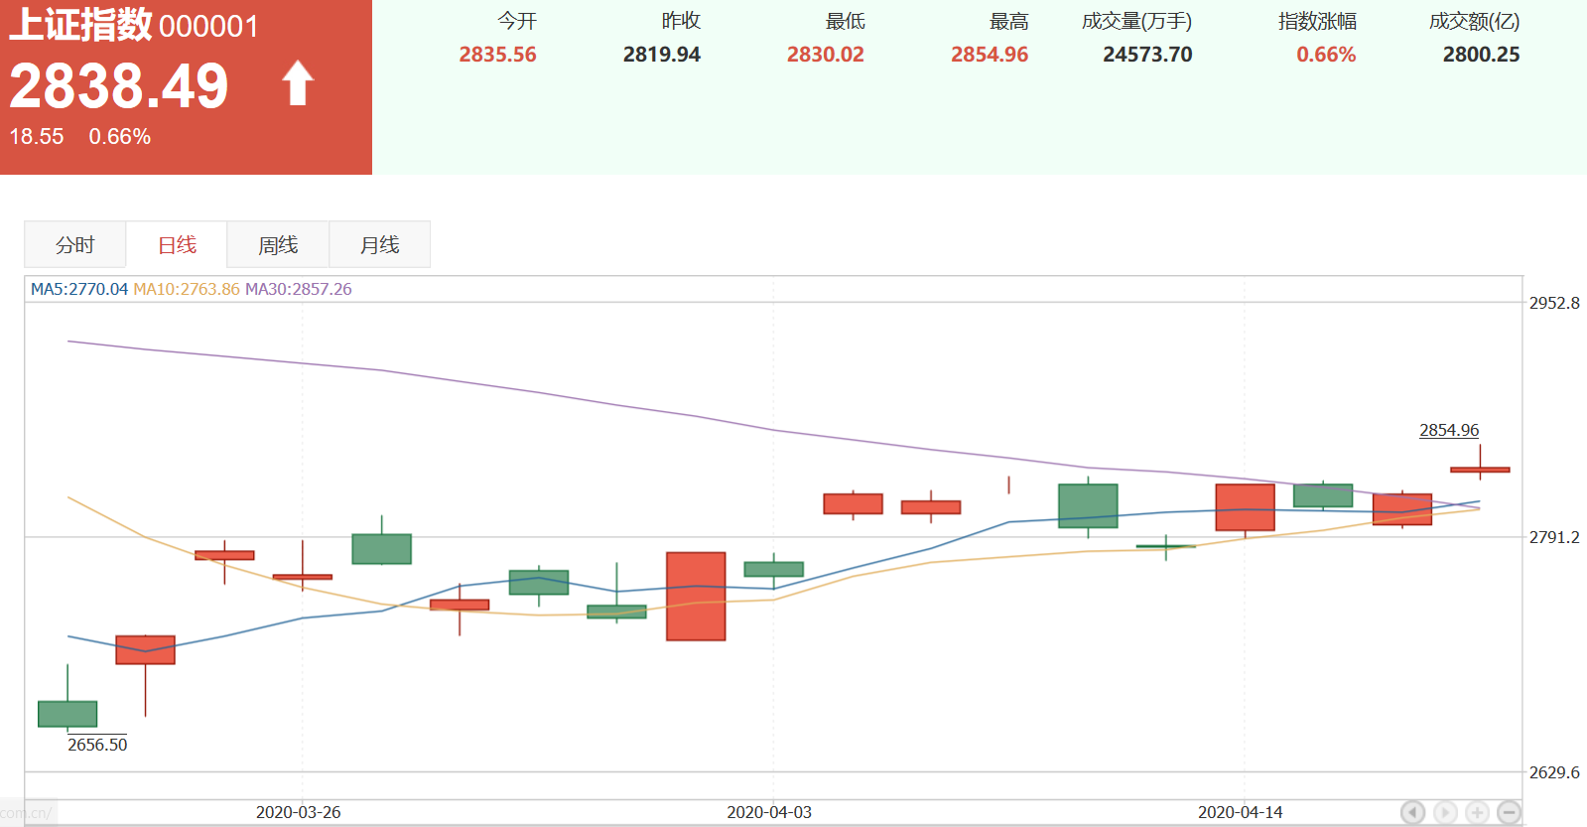
Task: Switch to the 月线 monthly tab
Action: (379, 245)
